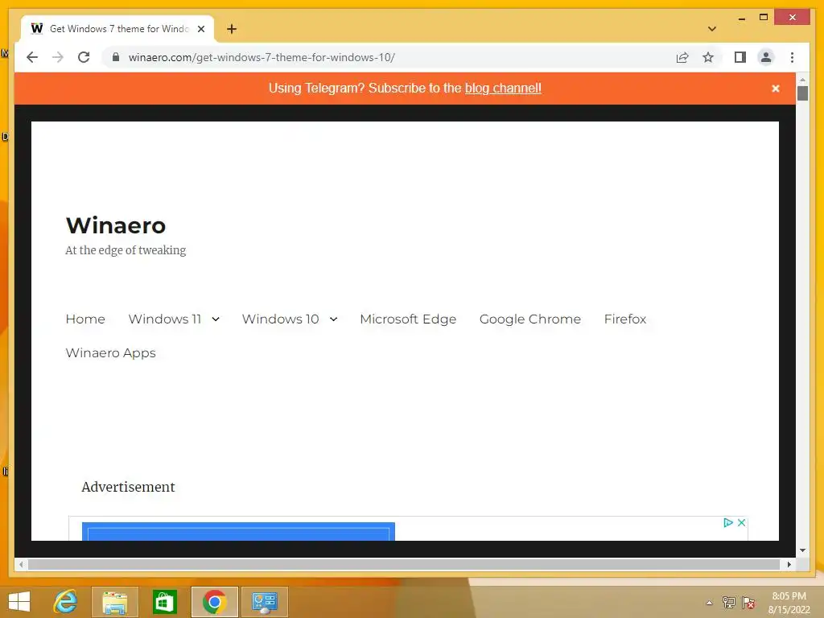Open the Winaero site title link
824x618 pixels.
click(116, 225)
